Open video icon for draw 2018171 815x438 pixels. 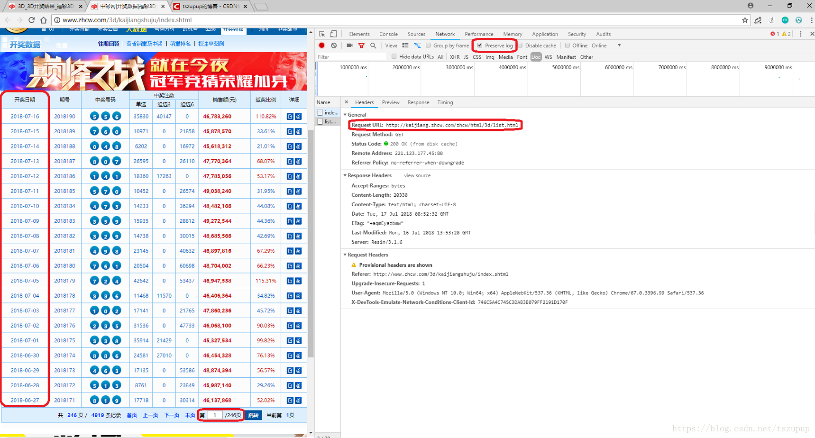pyautogui.click(x=298, y=401)
